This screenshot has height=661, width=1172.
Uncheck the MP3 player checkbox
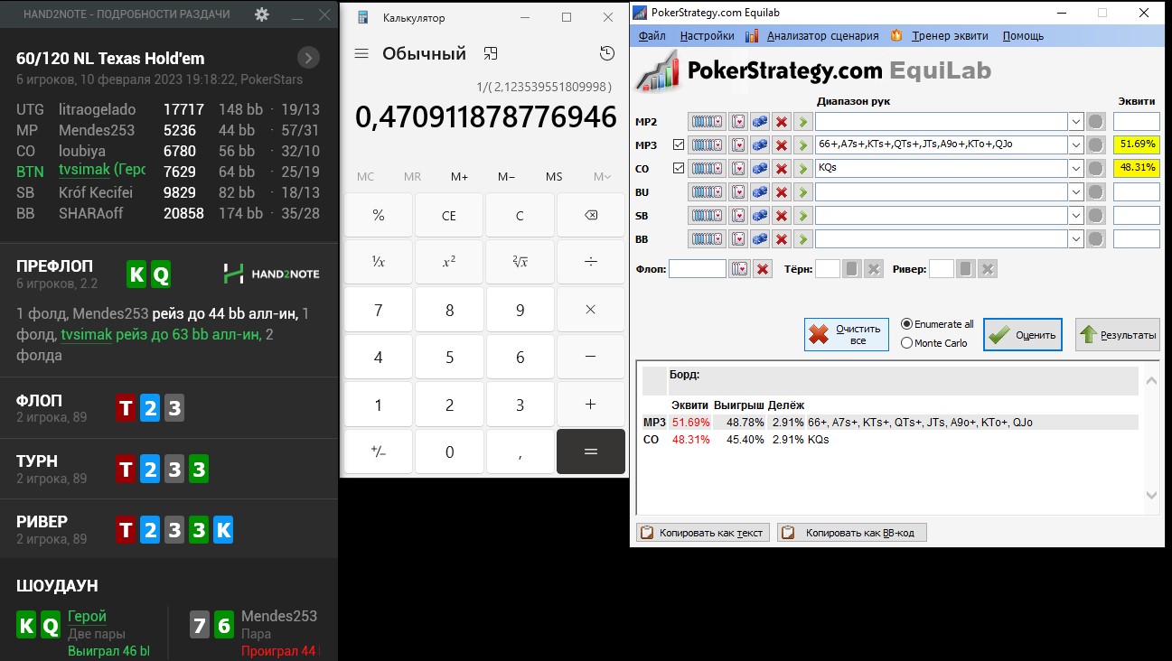point(679,145)
